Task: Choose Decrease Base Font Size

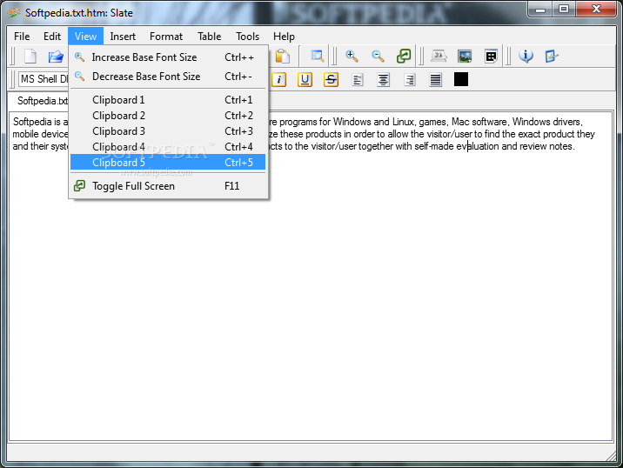Action: [x=168, y=77]
